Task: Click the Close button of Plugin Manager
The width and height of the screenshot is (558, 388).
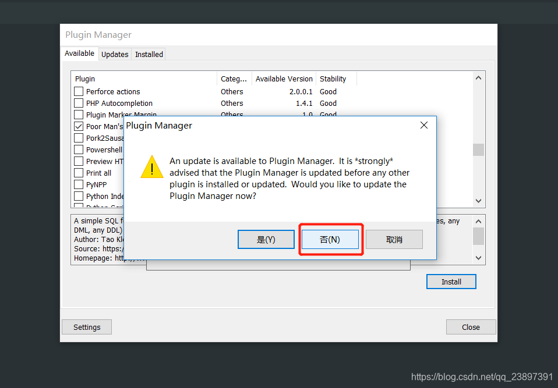Action: tap(471, 328)
